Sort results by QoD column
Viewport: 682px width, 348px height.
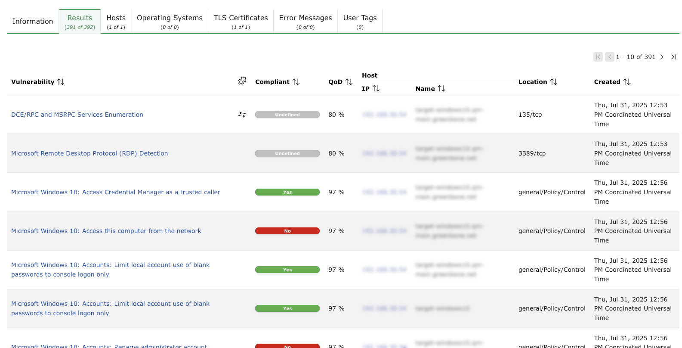(x=349, y=82)
